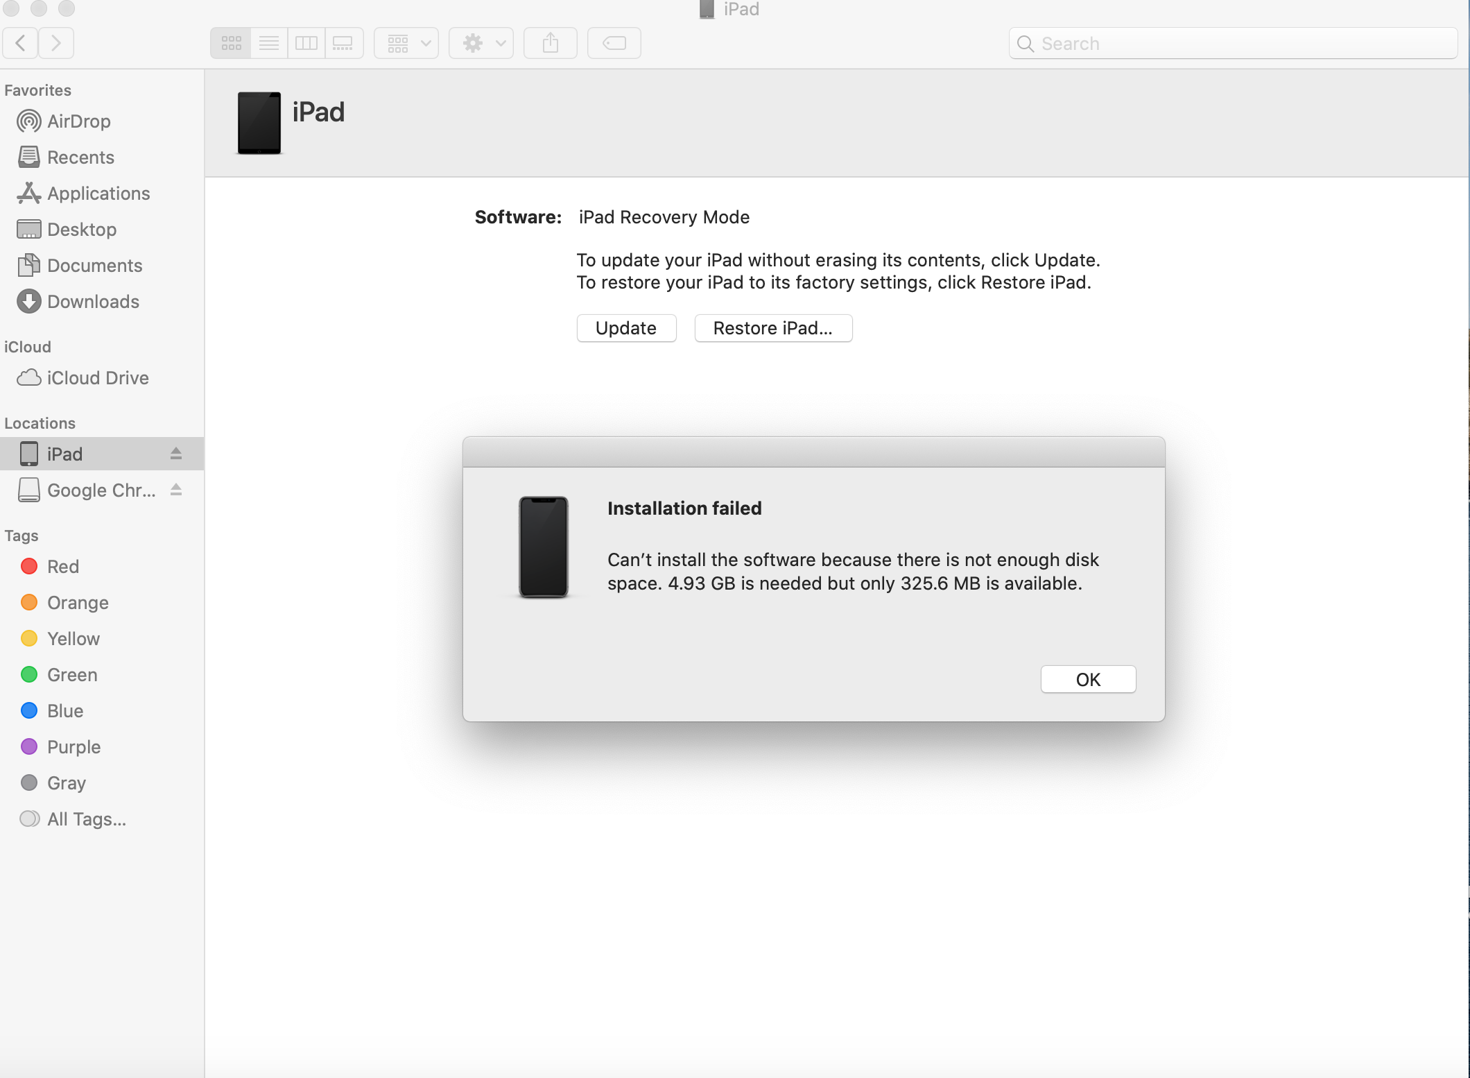Open the action gear dropdown
The width and height of the screenshot is (1470, 1078).
point(481,42)
